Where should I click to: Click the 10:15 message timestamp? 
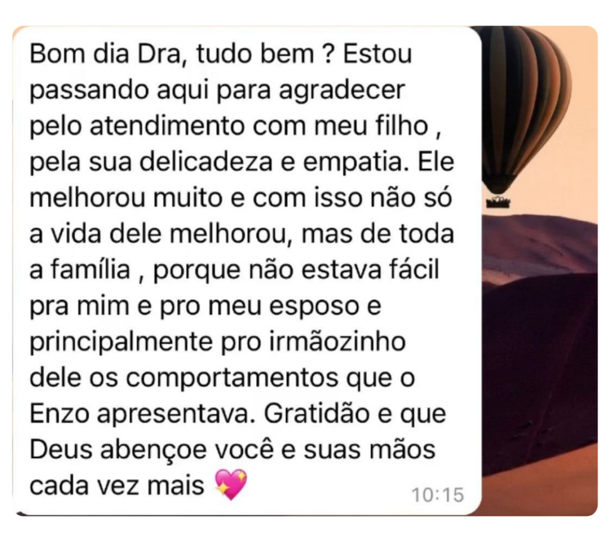tap(438, 495)
